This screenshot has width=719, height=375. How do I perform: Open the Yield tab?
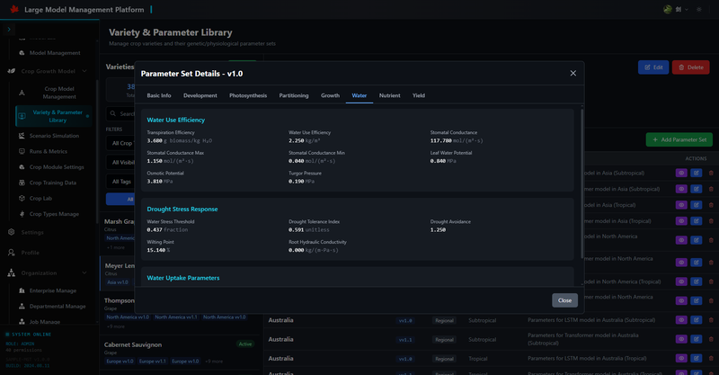(x=419, y=95)
